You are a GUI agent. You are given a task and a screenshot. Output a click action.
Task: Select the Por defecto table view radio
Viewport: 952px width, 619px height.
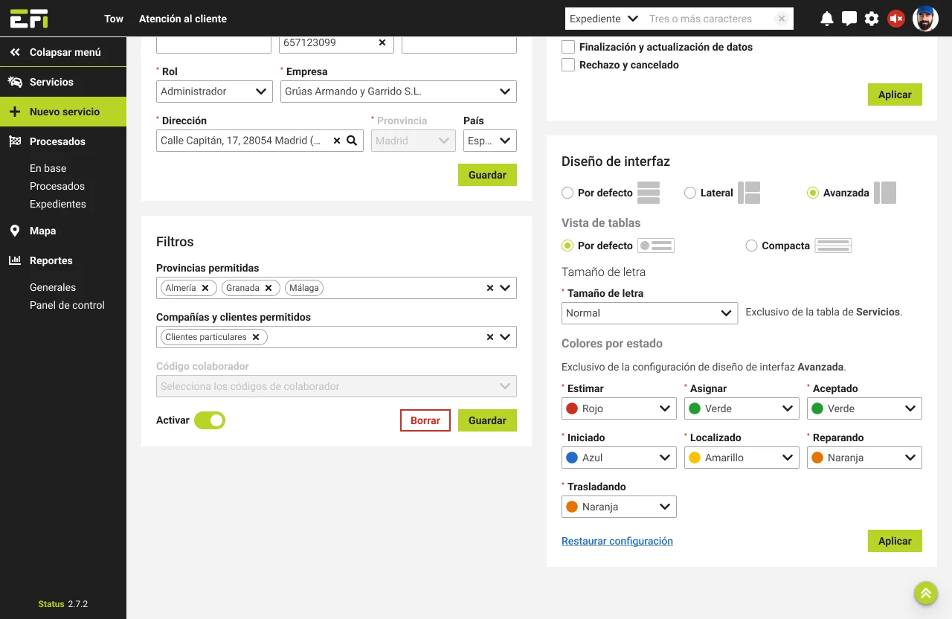coord(567,246)
